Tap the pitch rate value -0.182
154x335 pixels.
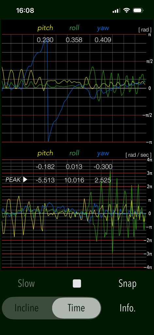click(x=45, y=167)
